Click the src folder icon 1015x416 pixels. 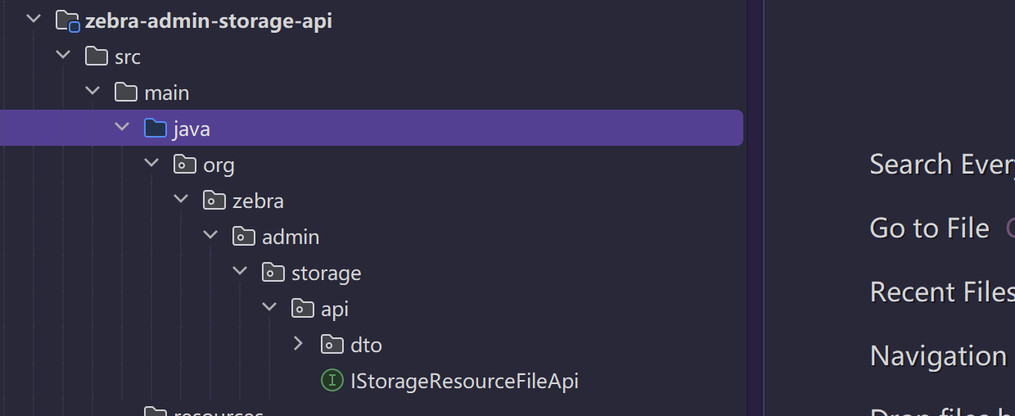97,57
